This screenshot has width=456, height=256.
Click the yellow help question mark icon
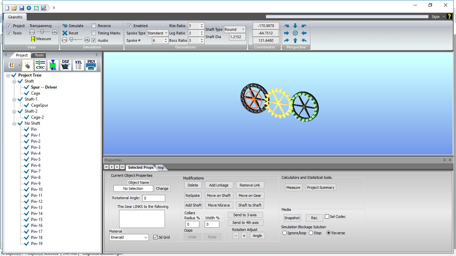pos(449,17)
